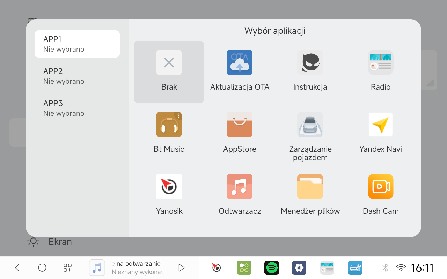Switch to the APP2 slot

77,76
